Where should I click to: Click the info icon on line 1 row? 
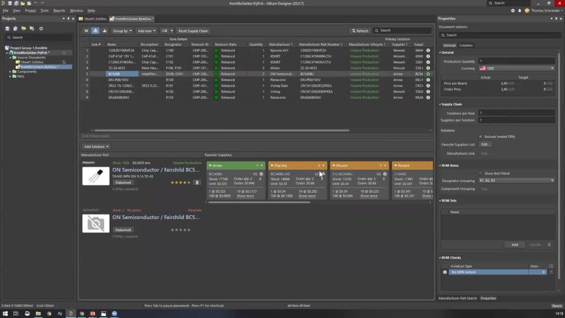(428, 51)
